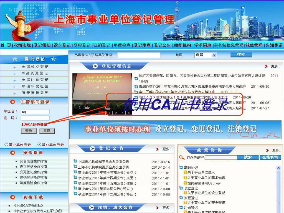Click the 设立登记、变更登记、注销登记 banner

(175, 130)
